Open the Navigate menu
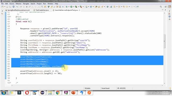The image size is (172, 96). [26, 4]
